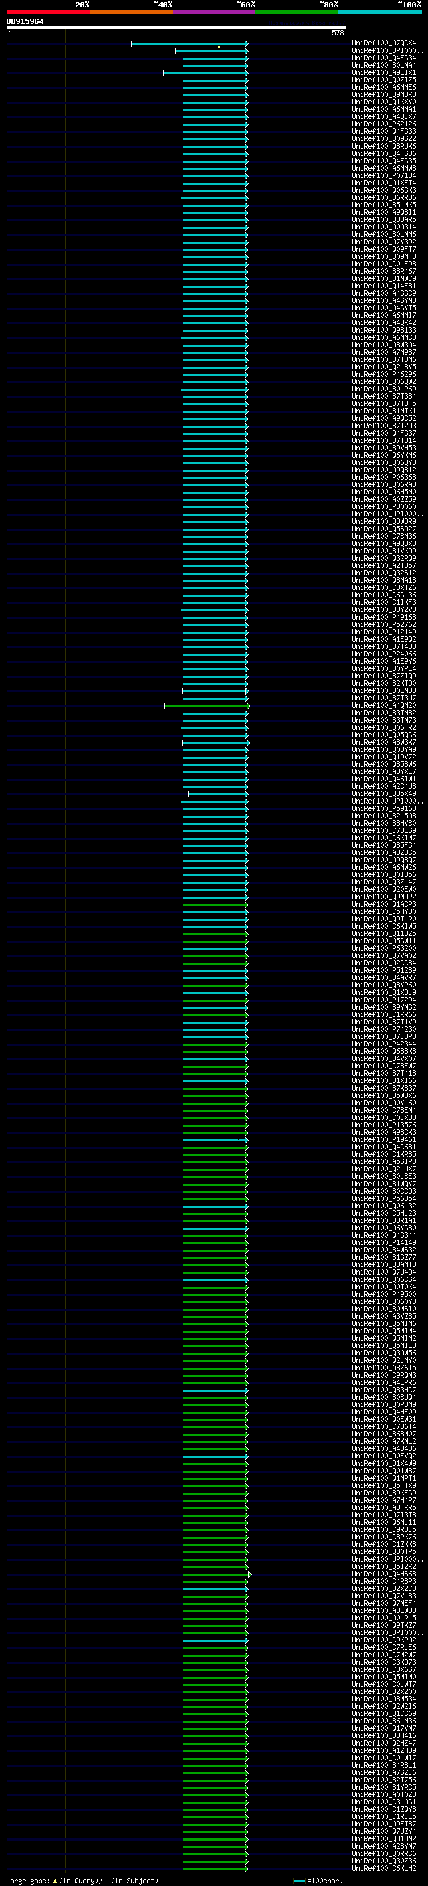Click the UniRef100_Q5MIM0 label

384,1677
